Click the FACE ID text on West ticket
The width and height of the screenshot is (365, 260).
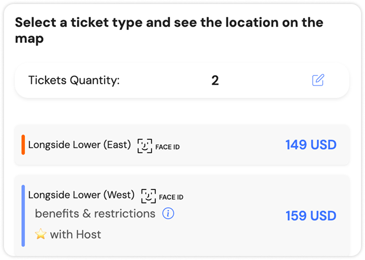tap(171, 197)
